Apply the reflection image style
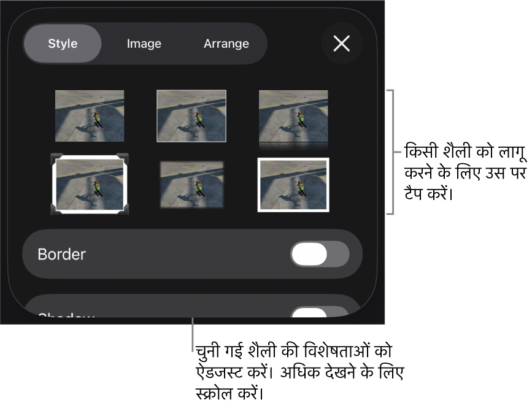The image size is (532, 408). coord(293,120)
